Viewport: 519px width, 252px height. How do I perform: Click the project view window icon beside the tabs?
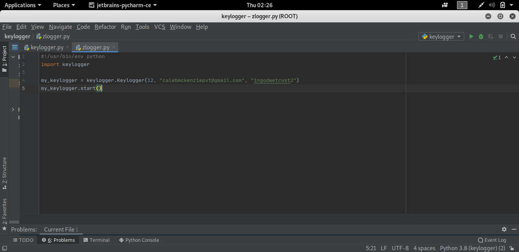click(15, 47)
